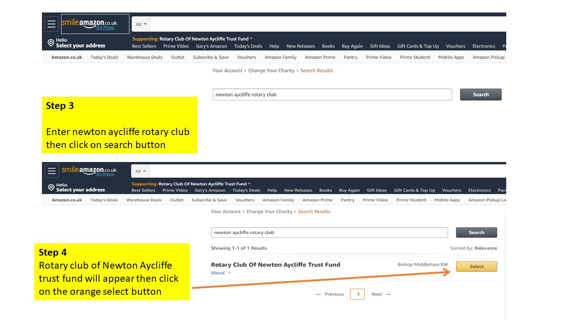Open the All category dropdown, Step 3 screenshot
This screenshot has width=577, height=324.
[141, 24]
